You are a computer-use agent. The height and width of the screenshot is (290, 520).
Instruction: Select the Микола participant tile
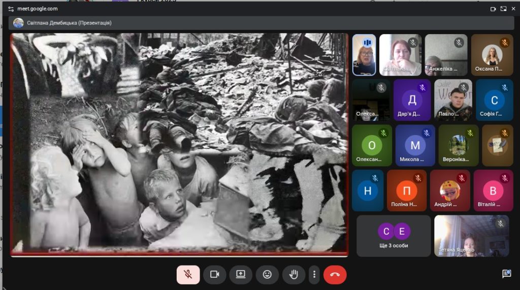[415, 145]
